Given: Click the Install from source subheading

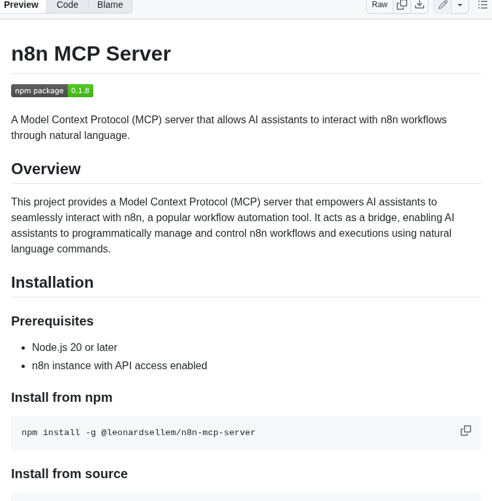Looking at the screenshot, I should (69, 474).
